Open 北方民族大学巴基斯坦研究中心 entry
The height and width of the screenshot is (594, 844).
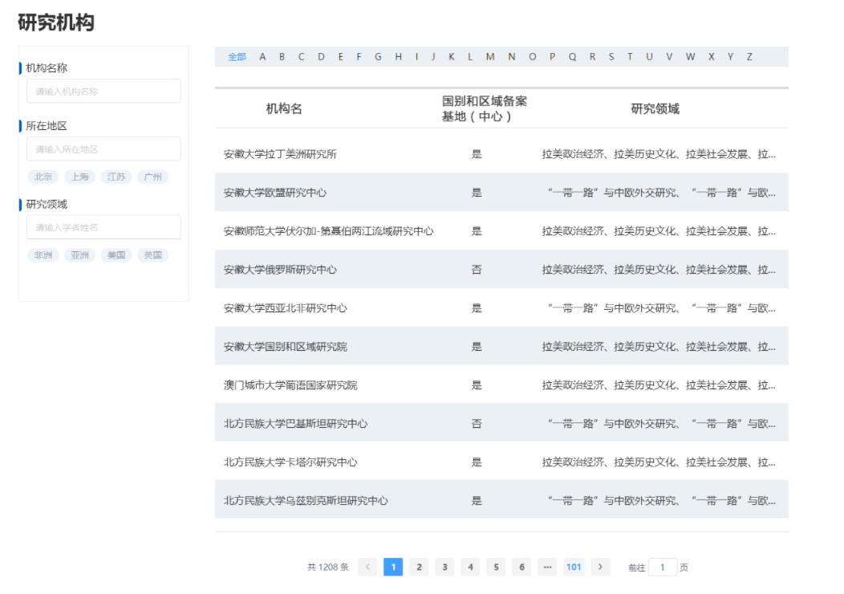click(501, 423)
